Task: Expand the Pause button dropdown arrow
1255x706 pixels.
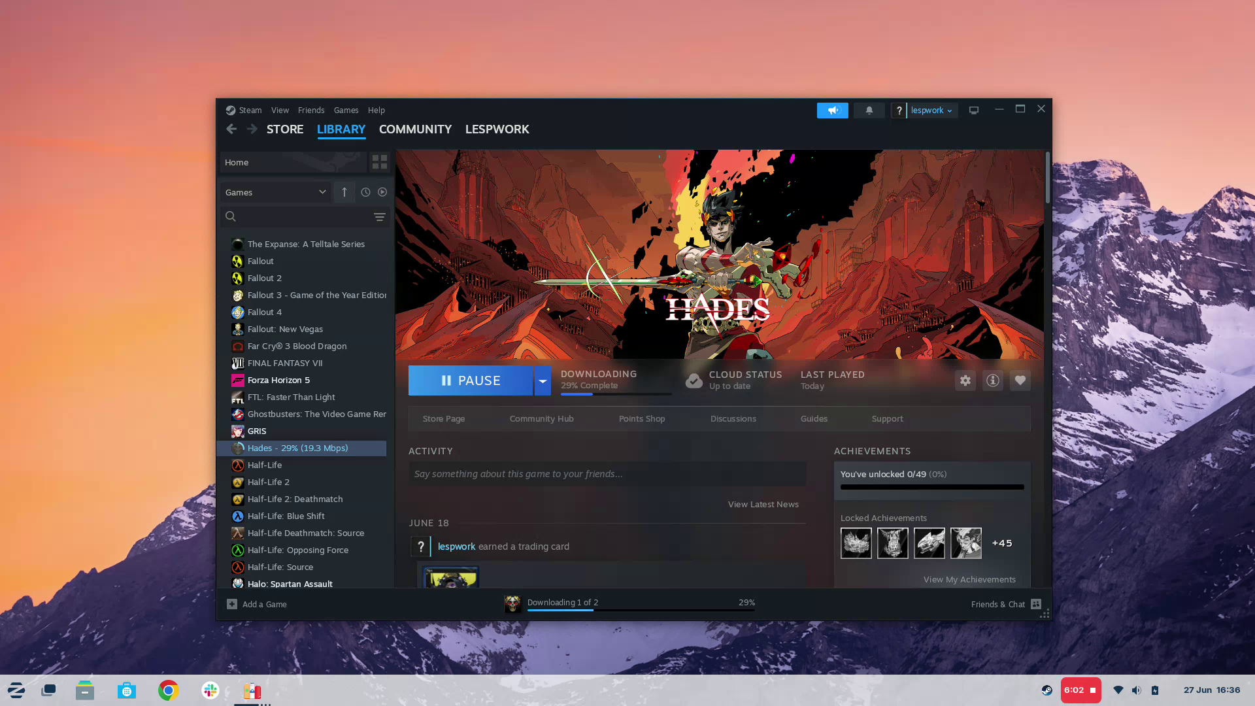Action: [543, 380]
